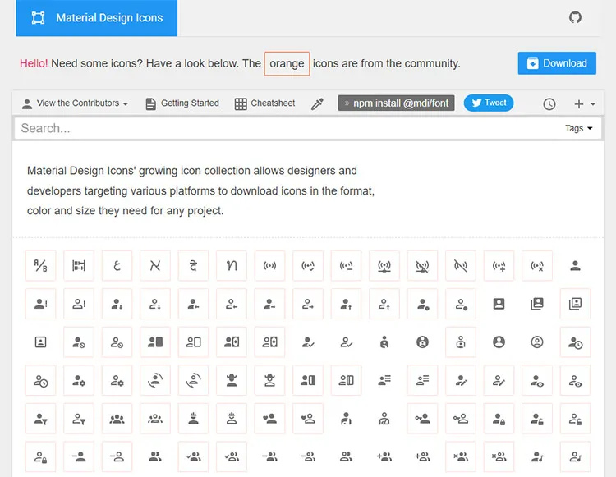Select the filled account cancel icon
Viewport: 616px width, 477px height.
coord(79,342)
